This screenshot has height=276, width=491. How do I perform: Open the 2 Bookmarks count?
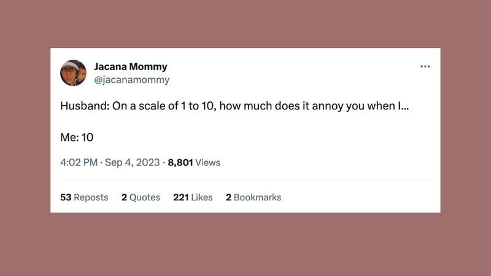coord(253,197)
